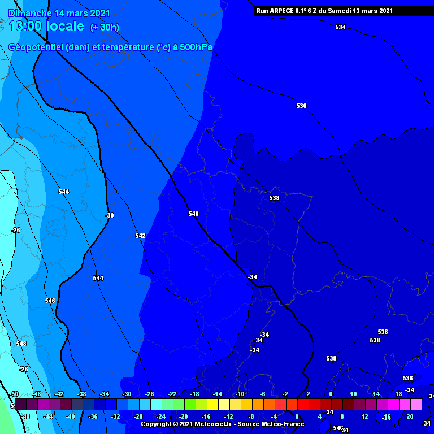Image resolution: width=434 pixels, height=434 pixels.
Task: Click the Run ARPEGE header bar
Action: point(324,11)
